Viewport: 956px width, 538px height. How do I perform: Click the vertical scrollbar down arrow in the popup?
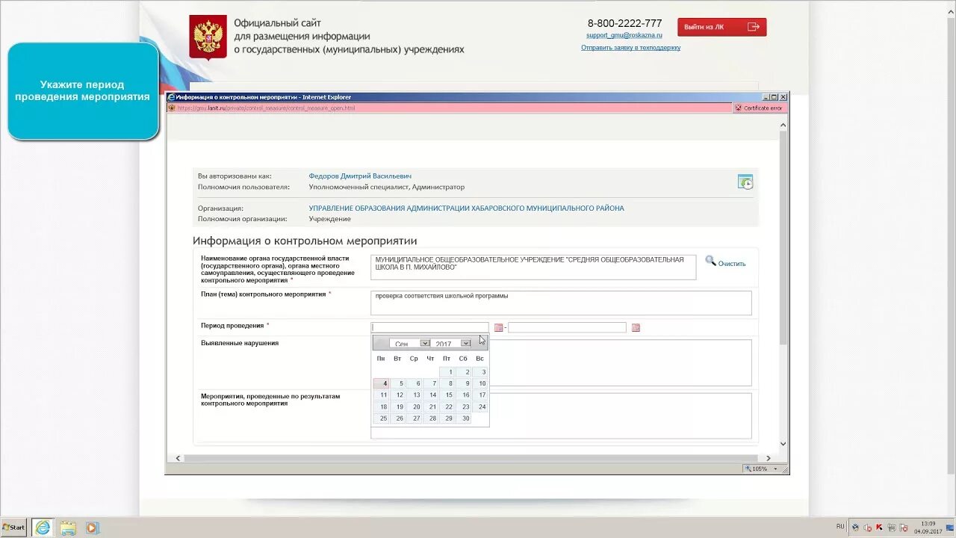click(783, 444)
